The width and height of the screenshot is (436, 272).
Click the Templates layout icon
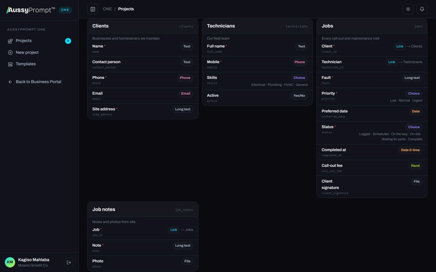pyautogui.click(x=10, y=64)
